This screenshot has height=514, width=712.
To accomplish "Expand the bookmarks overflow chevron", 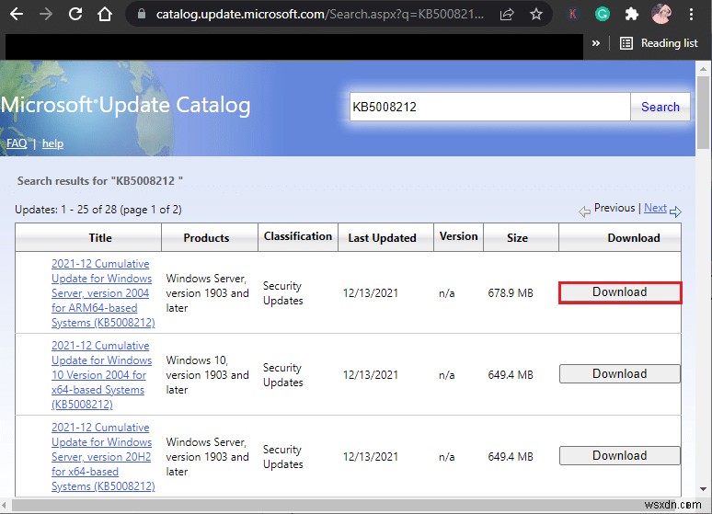I will click(x=596, y=43).
